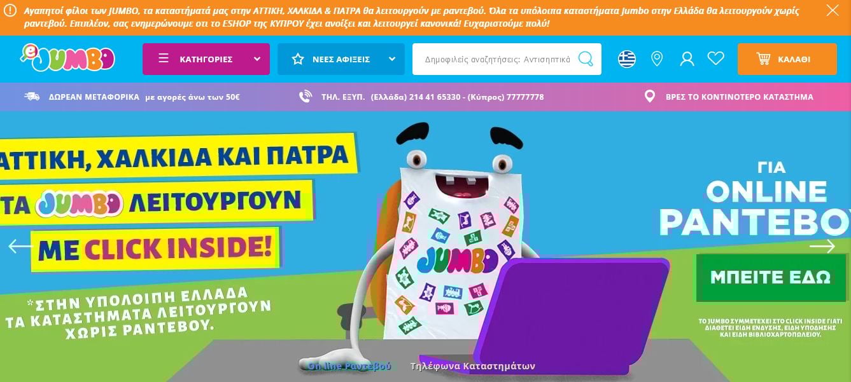The image size is (851, 382).
Task: Click the ΚΑΤΗΓΟΡΙΕΣ hamburger menu icon
Action: pyautogui.click(x=164, y=58)
